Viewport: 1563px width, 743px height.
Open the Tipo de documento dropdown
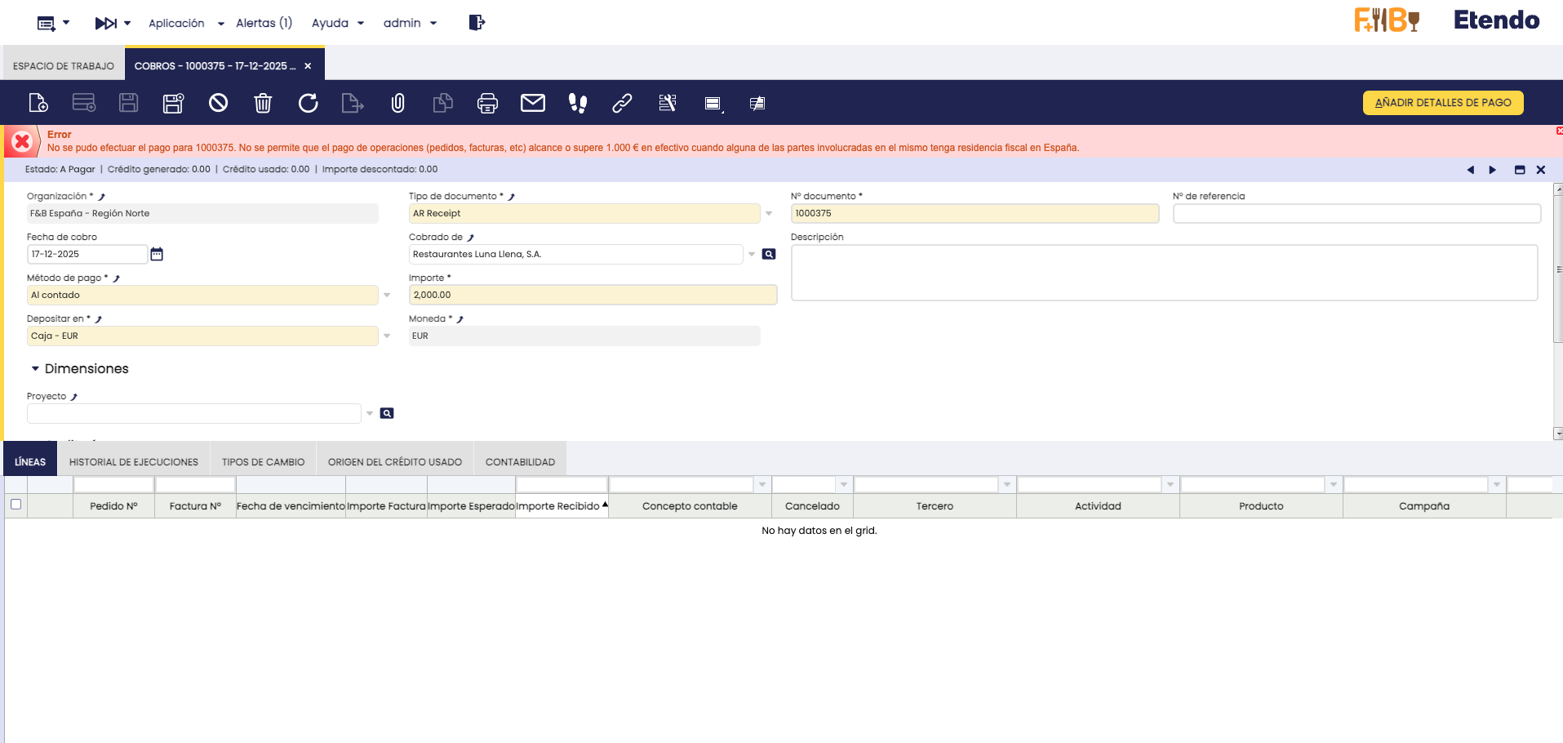(x=769, y=214)
